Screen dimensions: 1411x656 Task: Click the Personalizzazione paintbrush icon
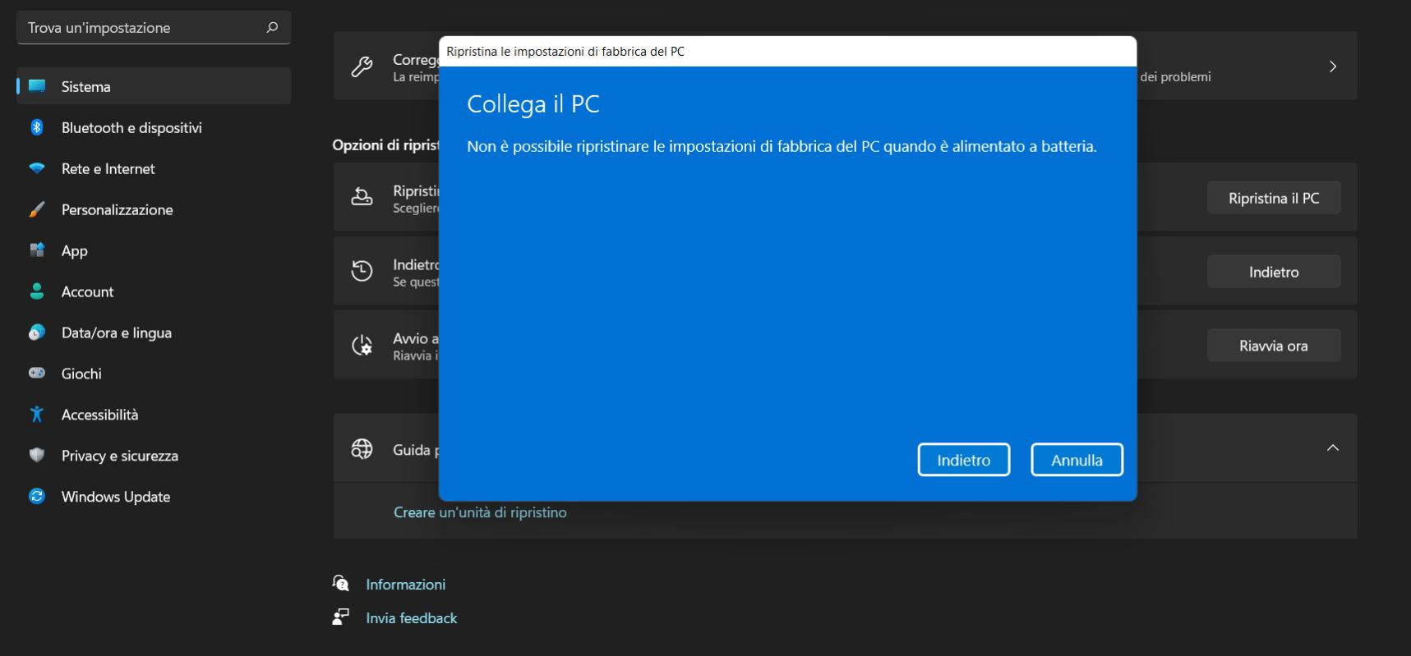[37, 209]
